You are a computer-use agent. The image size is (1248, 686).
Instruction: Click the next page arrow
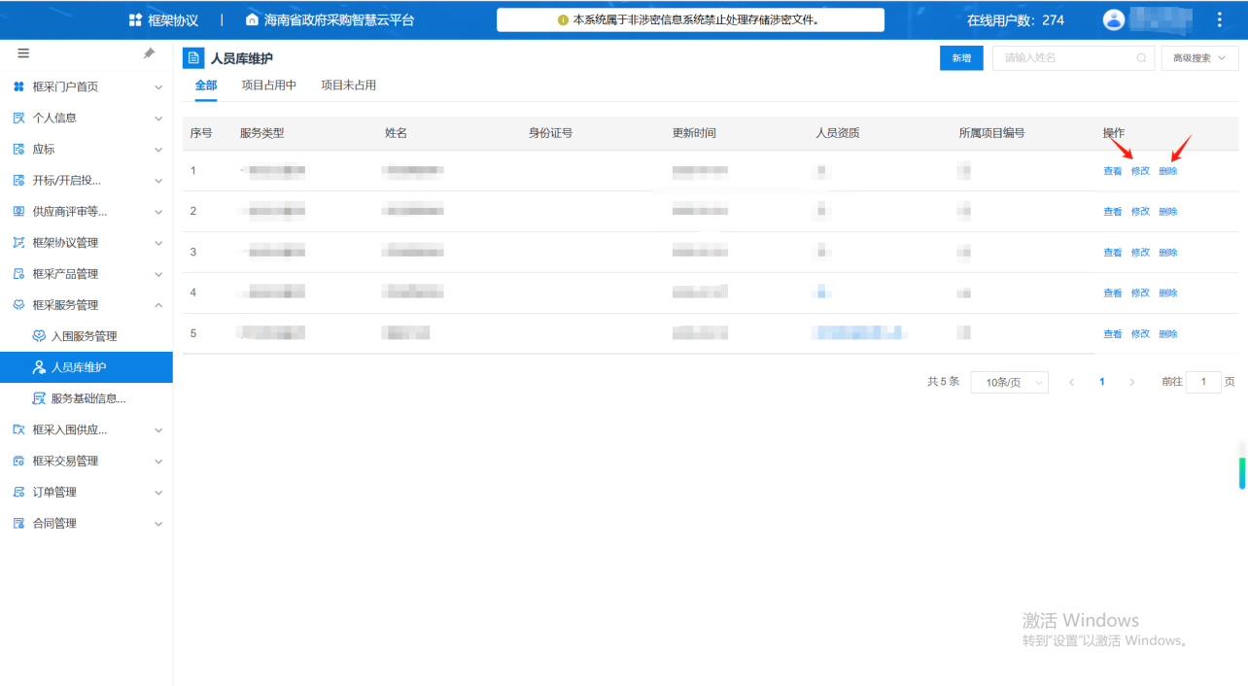coord(1131,383)
